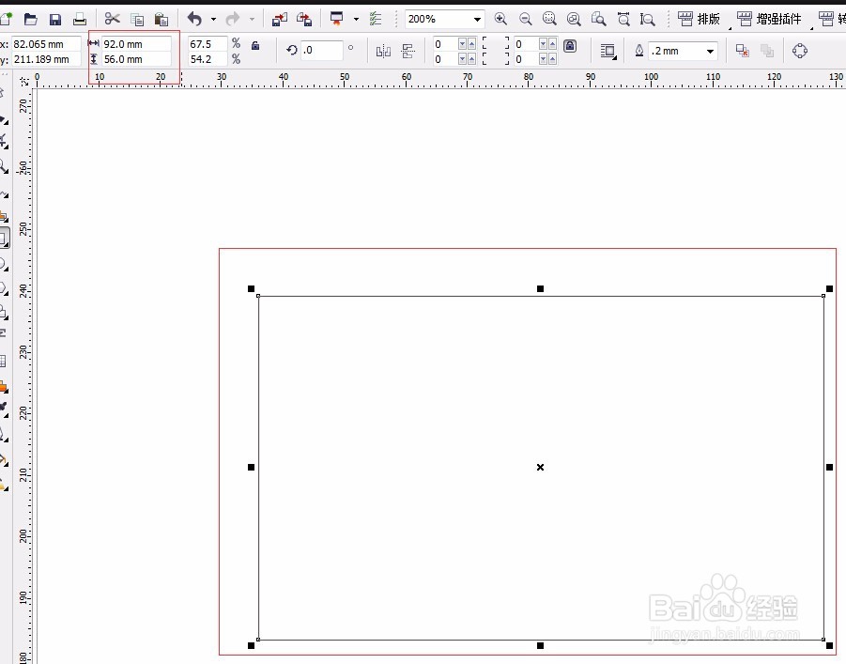Print the document with the printer icon
846x664 pixels.
coord(80,20)
